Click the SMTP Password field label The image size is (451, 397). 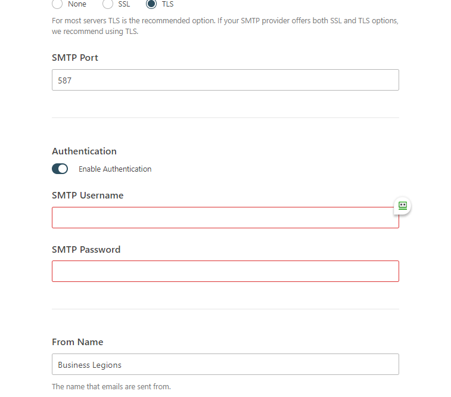(86, 250)
